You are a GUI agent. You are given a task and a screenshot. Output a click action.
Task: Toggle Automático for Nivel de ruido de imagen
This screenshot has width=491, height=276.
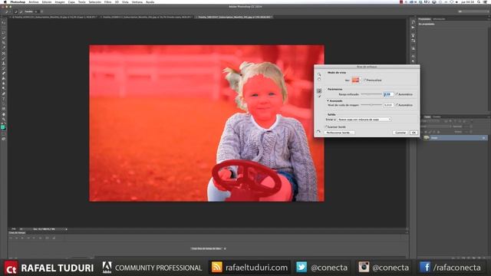point(397,105)
